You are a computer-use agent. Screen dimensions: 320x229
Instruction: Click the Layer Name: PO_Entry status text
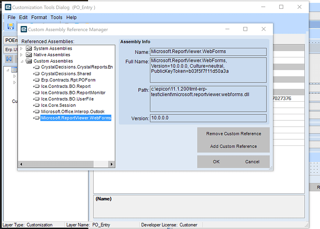88,225
